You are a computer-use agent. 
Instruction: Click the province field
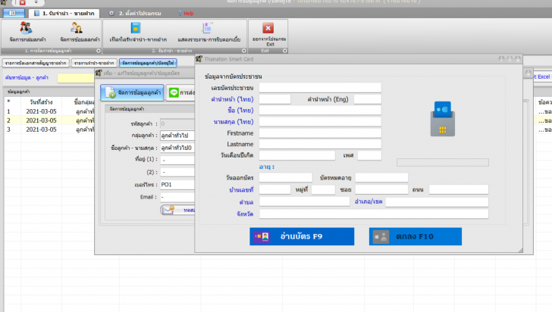[x=374, y=214]
